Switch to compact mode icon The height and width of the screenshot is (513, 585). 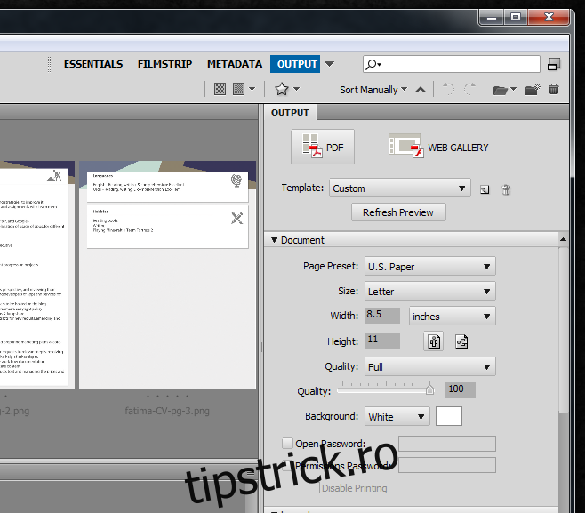coord(554,64)
